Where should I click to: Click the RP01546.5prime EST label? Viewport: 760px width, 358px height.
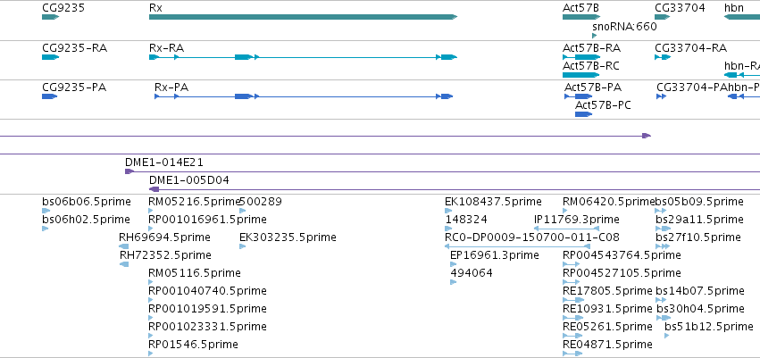click(194, 345)
